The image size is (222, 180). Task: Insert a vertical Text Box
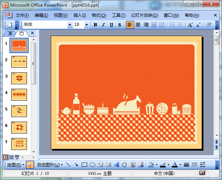tap(109, 165)
